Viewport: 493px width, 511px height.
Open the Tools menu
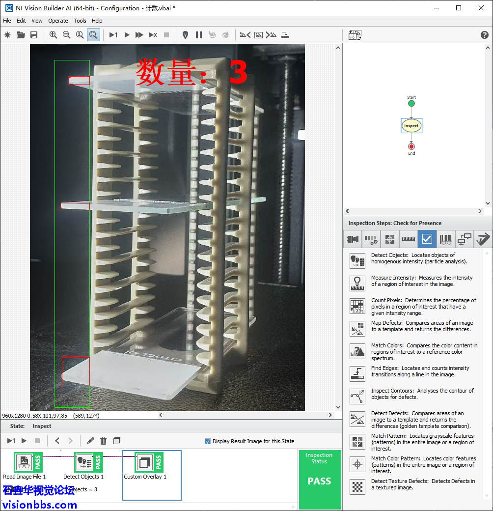tap(80, 21)
